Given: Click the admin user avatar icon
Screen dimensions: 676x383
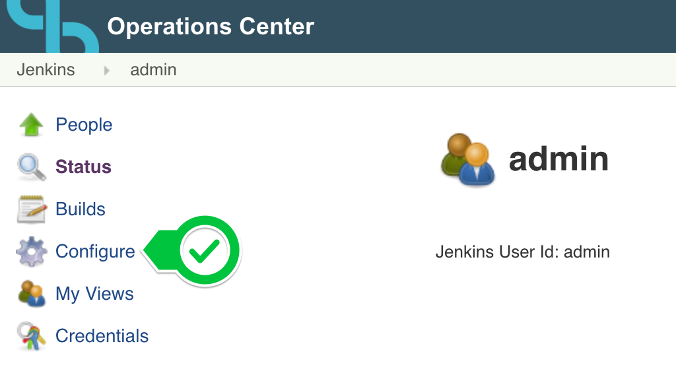Looking at the screenshot, I should [x=468, y=159].
